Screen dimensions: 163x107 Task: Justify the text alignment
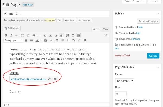[32, 40]
